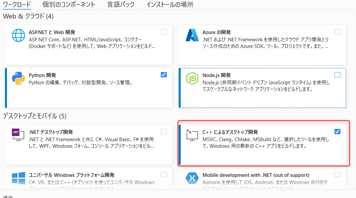Select the Azure の開発 title
This screenshot has width=356, height=198.
pyautogui.click(x=217, y=32)
